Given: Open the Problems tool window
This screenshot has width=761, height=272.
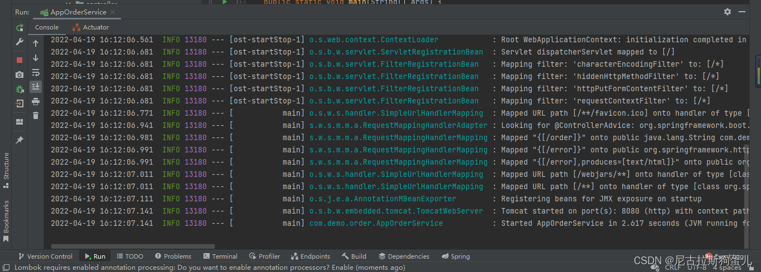Looking at the screenshot, I should [173, 256].
